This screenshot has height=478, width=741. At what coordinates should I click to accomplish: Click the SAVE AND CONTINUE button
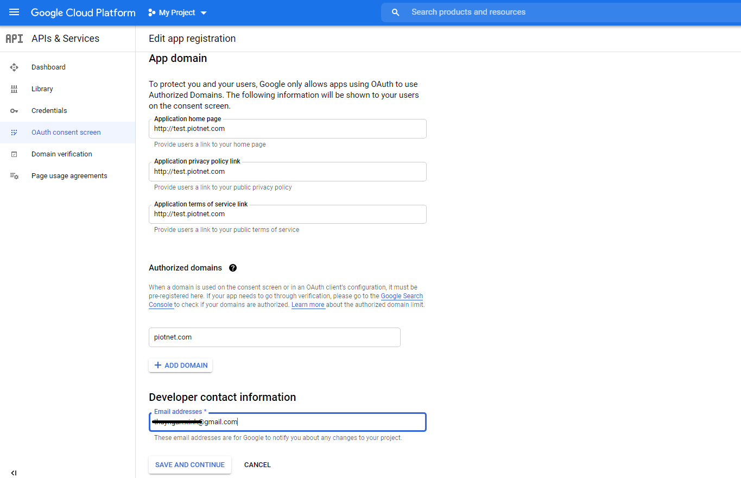pyautogui.click(x=189, y=464)
